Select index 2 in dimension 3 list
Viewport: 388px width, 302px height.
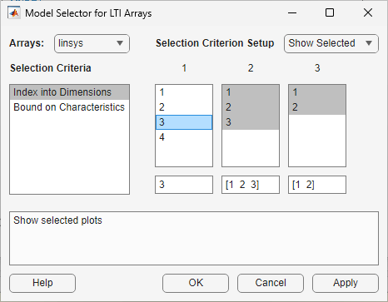coord(317,107)
